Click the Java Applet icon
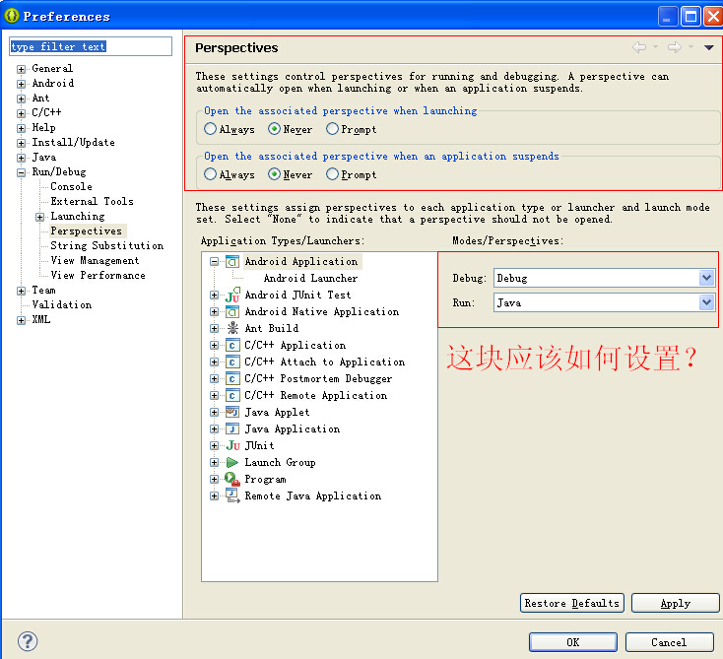This screenshot has height=659, width=723. click(x=232, y=413)
